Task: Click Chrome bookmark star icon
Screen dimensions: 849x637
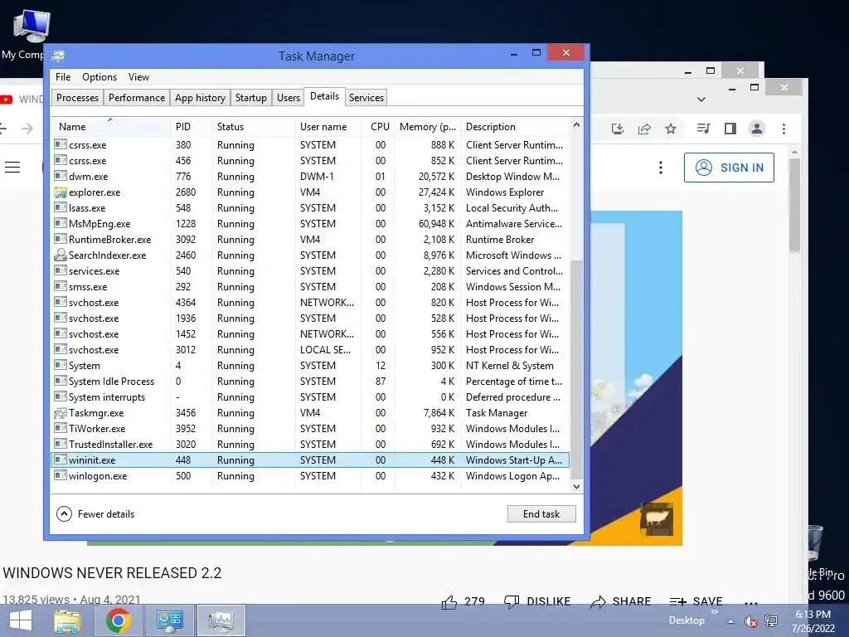Action: pos(671,129)
